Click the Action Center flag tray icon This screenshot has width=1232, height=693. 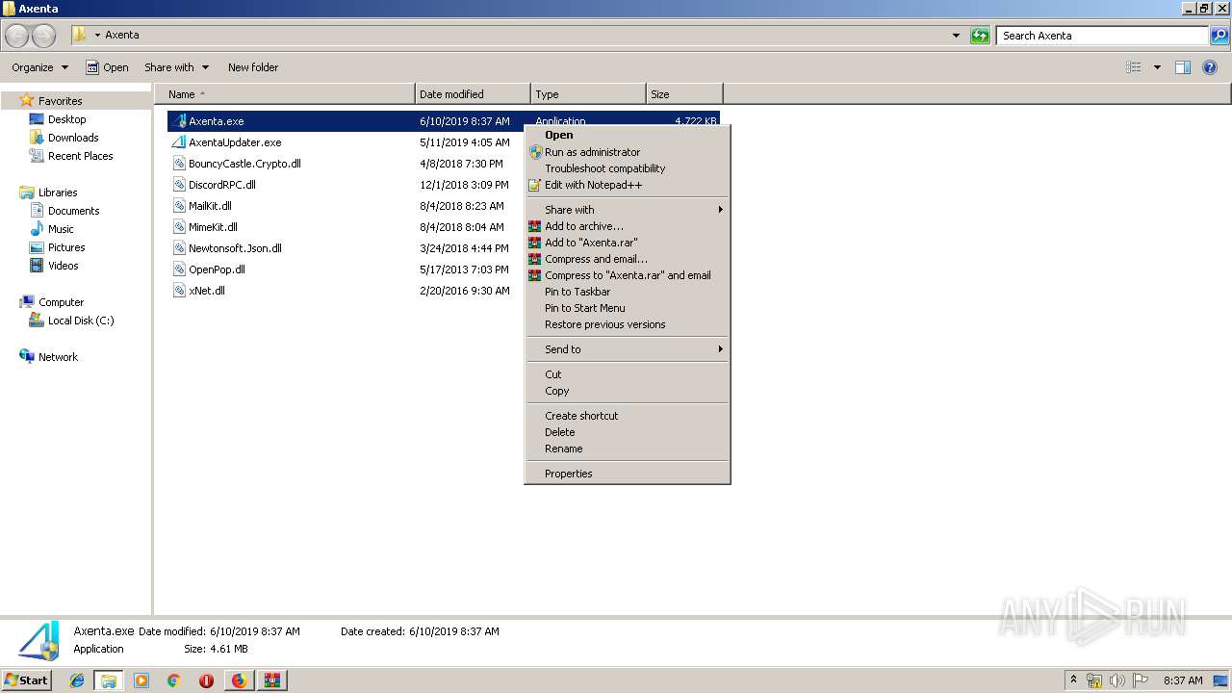[x=1140, y=680]
